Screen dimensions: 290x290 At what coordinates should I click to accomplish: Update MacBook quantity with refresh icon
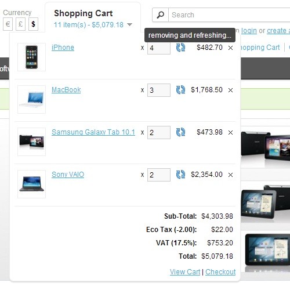click(x=180, y=90)
